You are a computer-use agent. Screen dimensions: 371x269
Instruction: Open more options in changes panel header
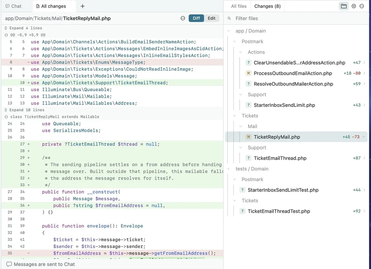point(362,6)
